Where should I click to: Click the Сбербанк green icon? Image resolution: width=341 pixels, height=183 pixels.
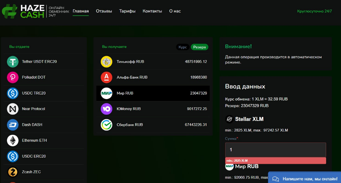pos(106,125)
